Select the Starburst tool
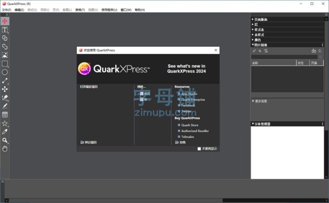The image size is (329, 203). pyautogui.click(x=5, y=123)
